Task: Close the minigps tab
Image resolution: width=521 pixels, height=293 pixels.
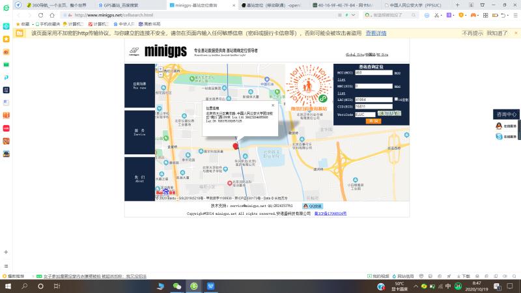Action: (234, 5)
